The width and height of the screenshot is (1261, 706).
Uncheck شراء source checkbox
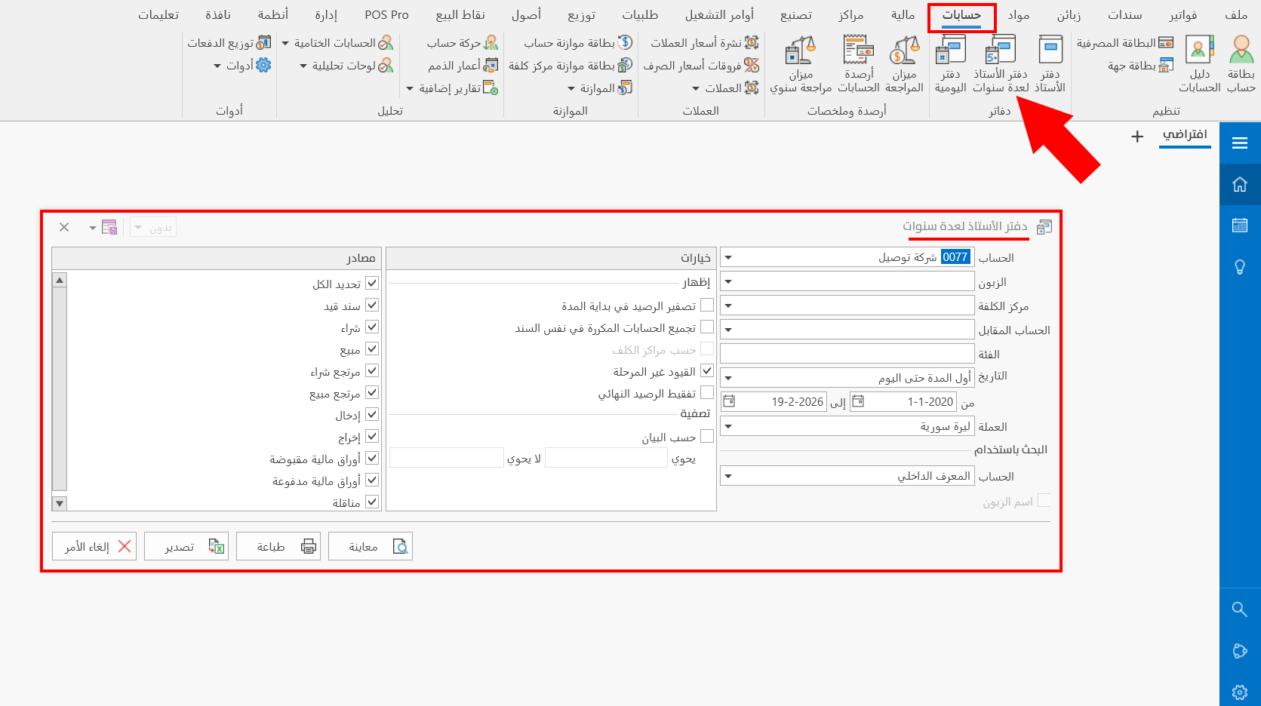tap(372, 327)
